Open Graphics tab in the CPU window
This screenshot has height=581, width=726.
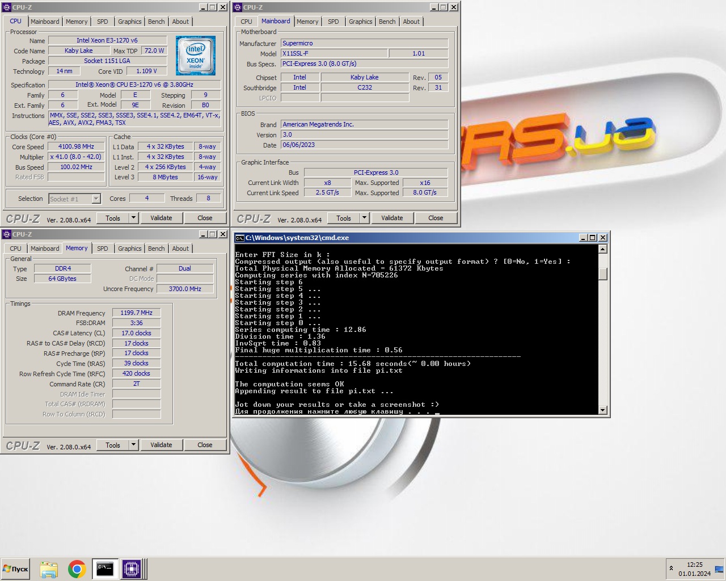[x=130, y=22]
